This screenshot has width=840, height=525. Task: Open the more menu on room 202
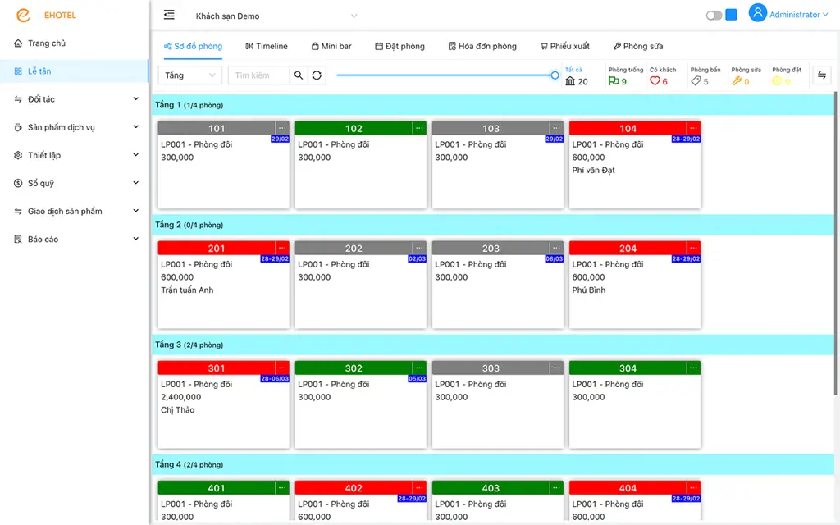pyautogui.click(x=419, y=248)
